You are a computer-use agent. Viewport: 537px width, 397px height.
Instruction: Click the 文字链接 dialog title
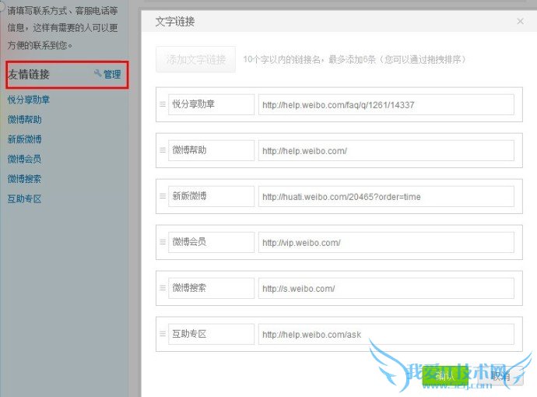(175, 22)
